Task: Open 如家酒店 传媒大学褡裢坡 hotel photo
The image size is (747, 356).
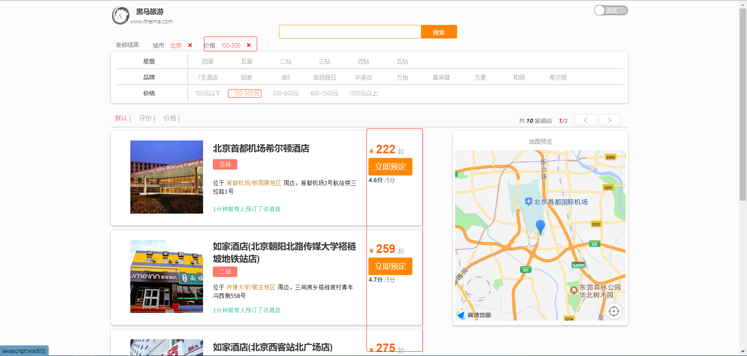Action: point(167,276)
